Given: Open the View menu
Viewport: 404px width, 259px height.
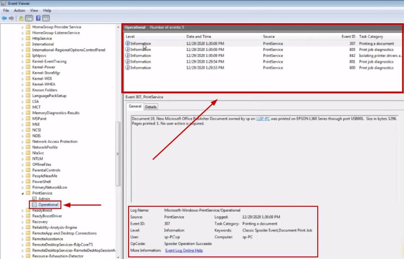Looking at the screenshot, I should point(34,11).
